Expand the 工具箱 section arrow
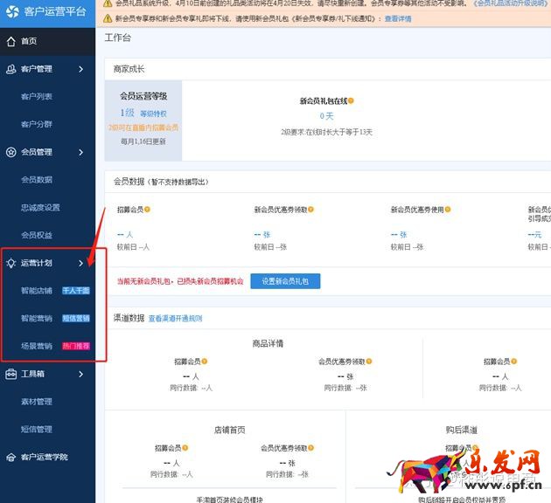 coord(81,374)
